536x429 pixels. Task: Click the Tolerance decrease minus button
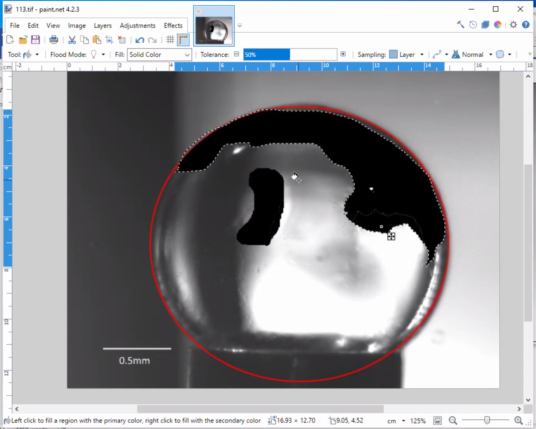[x=236, y=54]
